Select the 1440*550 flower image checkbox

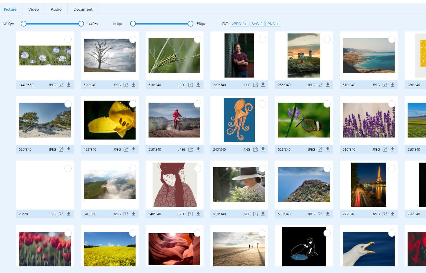(x=68, y=39)
